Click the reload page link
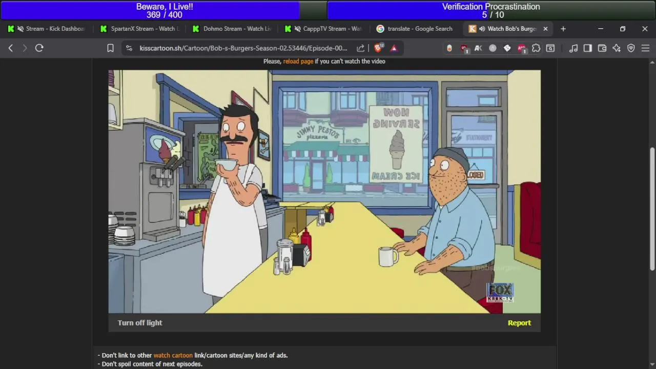This screenshot has width=656, height=369. (x=298, y=61)
